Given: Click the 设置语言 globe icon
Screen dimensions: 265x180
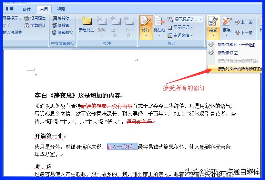Looking at the screenshot, I should (x=26, y=18).
